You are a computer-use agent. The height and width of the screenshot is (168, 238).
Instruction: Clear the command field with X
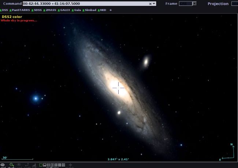150,4
